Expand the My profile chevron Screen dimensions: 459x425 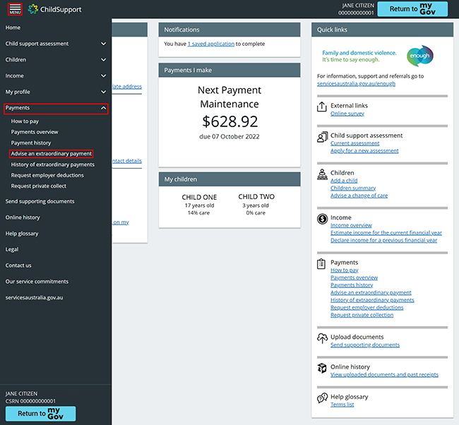pos(103,92)
